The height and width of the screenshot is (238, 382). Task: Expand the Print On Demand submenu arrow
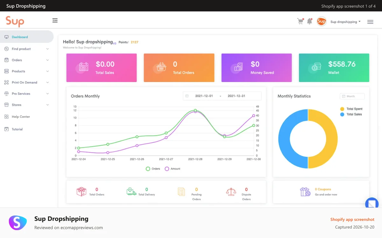click(x=47, y=83)
